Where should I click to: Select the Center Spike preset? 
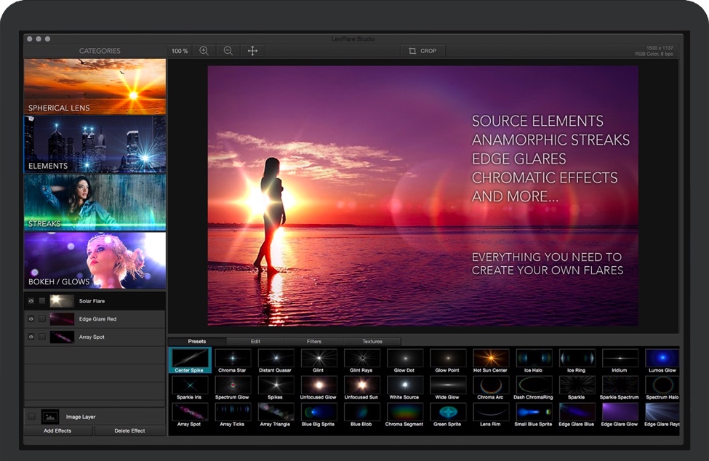click(x=189, y=359)
